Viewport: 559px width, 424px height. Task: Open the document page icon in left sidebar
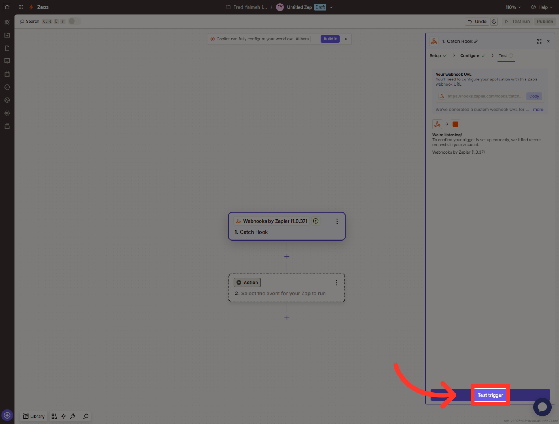[7, 48]
